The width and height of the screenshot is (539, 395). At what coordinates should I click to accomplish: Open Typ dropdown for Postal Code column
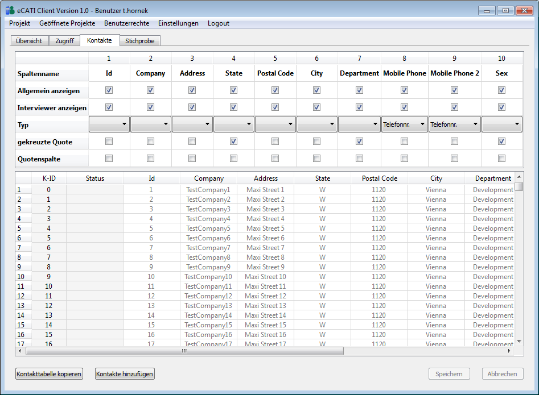[x=275, y=124]
